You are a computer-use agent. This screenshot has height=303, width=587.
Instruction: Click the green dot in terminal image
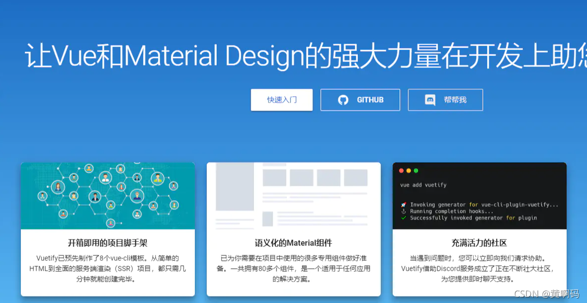(x=416, y=171)
